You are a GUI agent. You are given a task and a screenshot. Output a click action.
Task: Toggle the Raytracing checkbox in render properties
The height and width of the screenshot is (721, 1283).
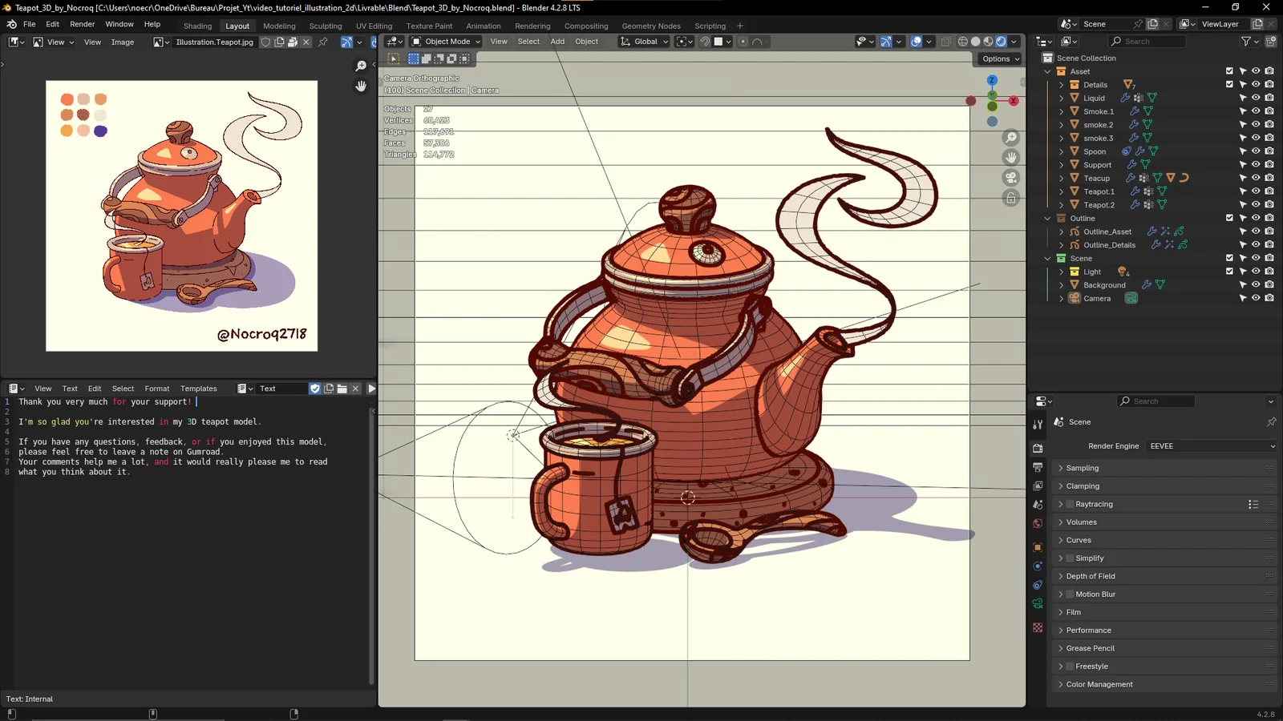coord(1070,504)
